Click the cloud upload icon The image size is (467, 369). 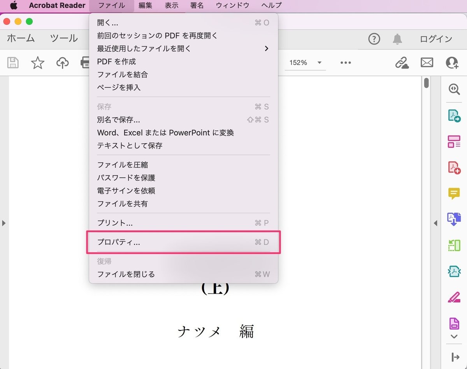62,63
